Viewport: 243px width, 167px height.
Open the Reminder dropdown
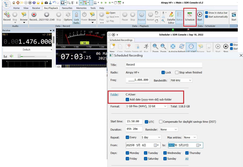(x=169, y=130)
